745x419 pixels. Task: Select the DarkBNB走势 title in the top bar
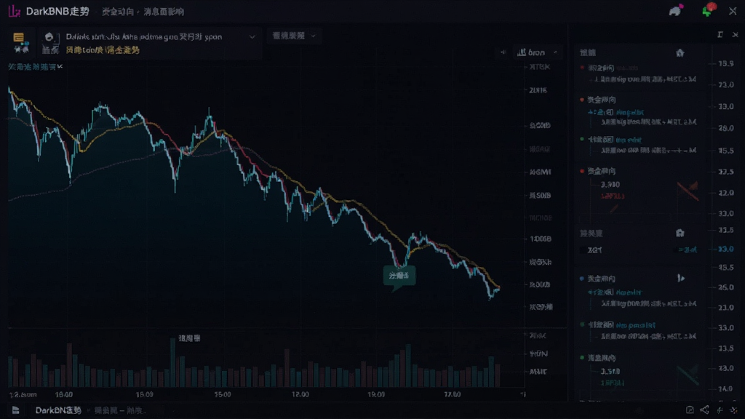(57, 12)
